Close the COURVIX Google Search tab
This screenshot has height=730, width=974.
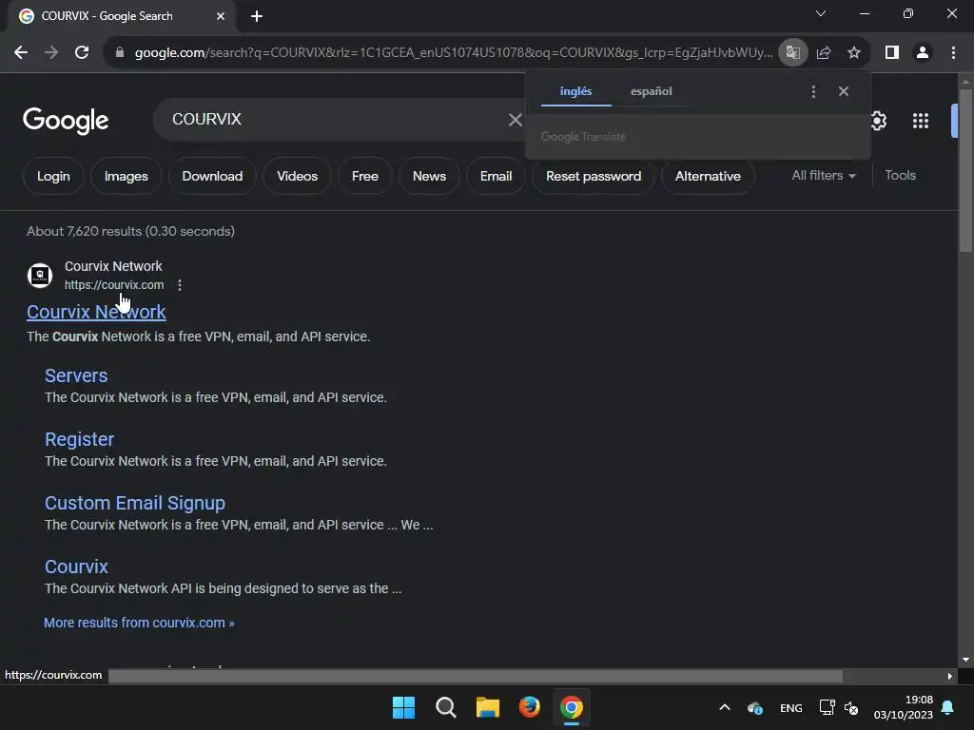(221, 16)
